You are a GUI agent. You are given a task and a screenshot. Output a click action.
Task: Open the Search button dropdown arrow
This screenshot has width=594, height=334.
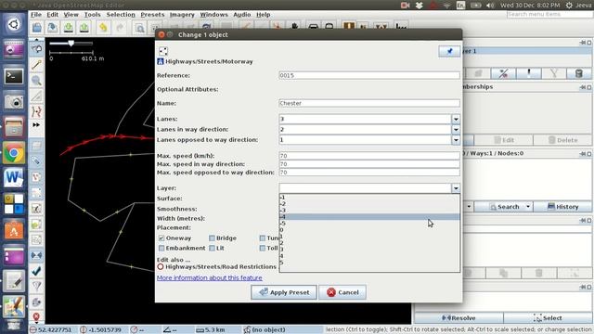click(x=528, y=207)
